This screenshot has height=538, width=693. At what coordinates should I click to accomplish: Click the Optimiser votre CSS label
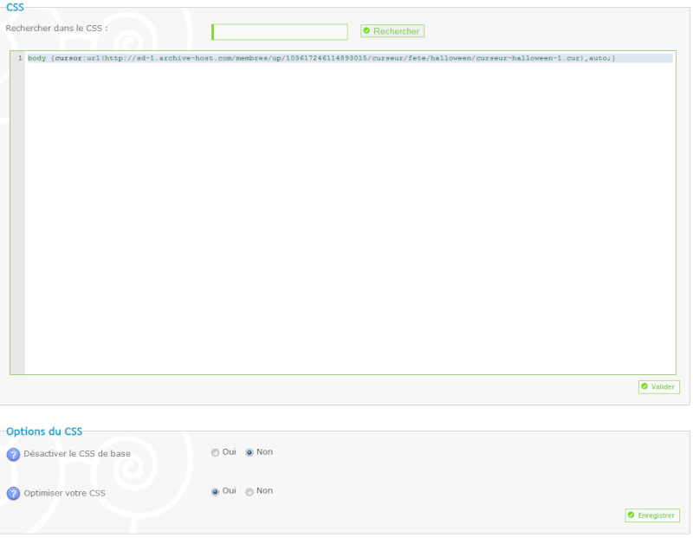64,493
